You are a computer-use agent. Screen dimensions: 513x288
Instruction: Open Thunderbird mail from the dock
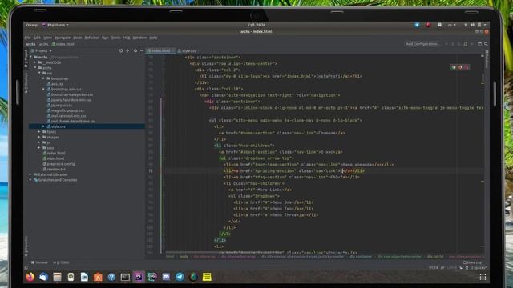pos(43,277)
